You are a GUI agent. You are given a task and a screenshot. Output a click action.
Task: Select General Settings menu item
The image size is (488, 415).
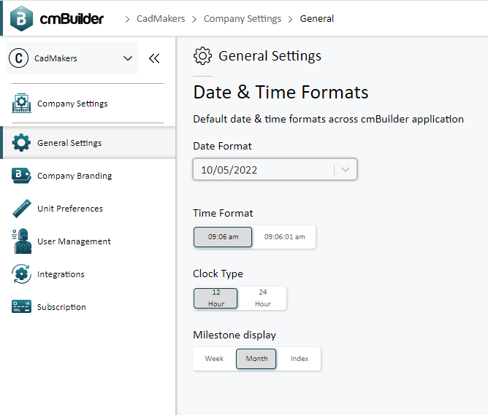(x=88, y=143)
